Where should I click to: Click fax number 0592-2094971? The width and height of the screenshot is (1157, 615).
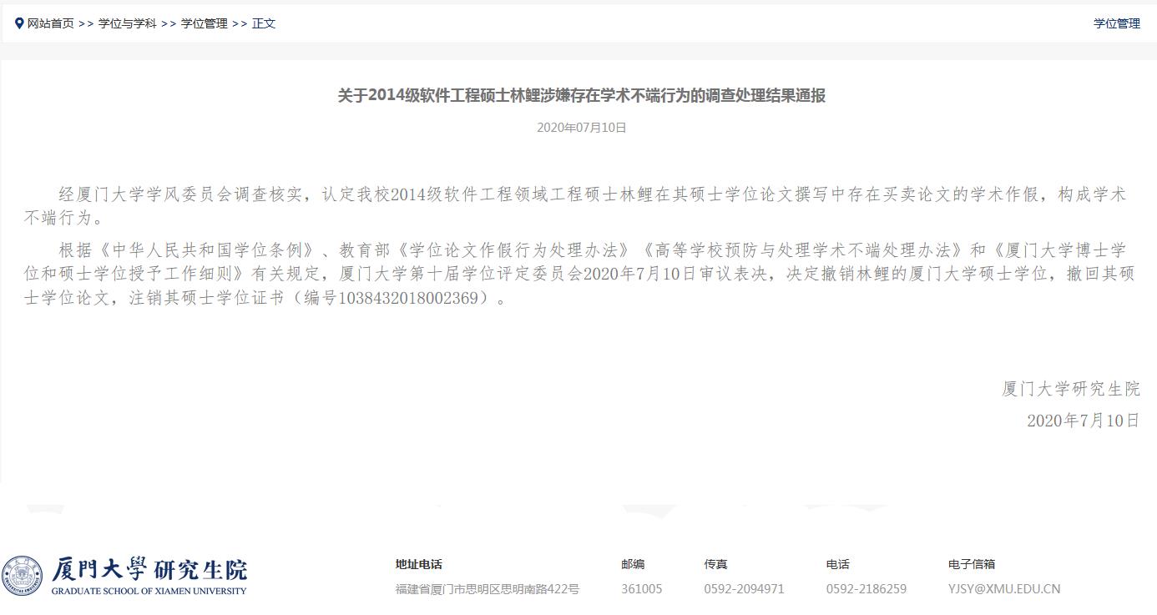tap(744, 588)
